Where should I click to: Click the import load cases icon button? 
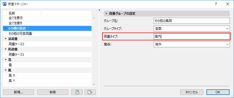(77, 92)
